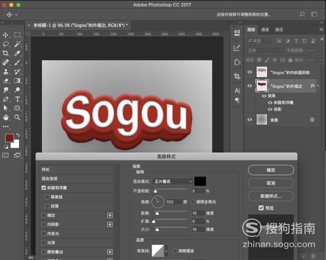Select the Smudge tool
This screenshot has height=260, width=326.
[6, 90]
